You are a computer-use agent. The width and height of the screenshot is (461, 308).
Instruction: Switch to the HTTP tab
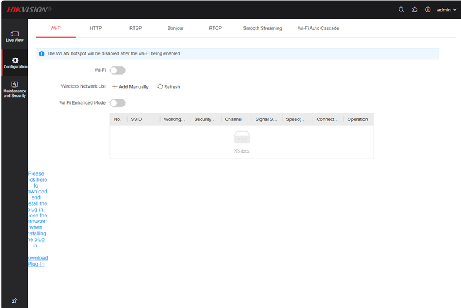[x=96, y=28]
